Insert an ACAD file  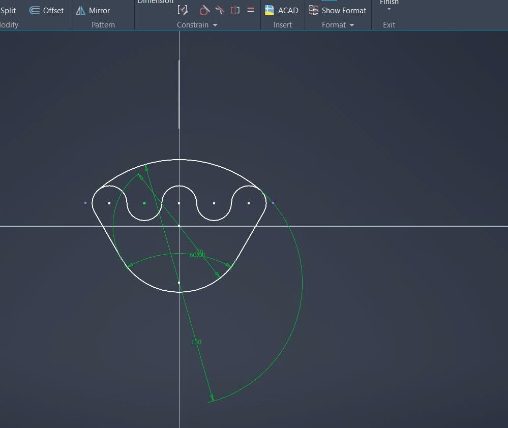click(282, 10)
